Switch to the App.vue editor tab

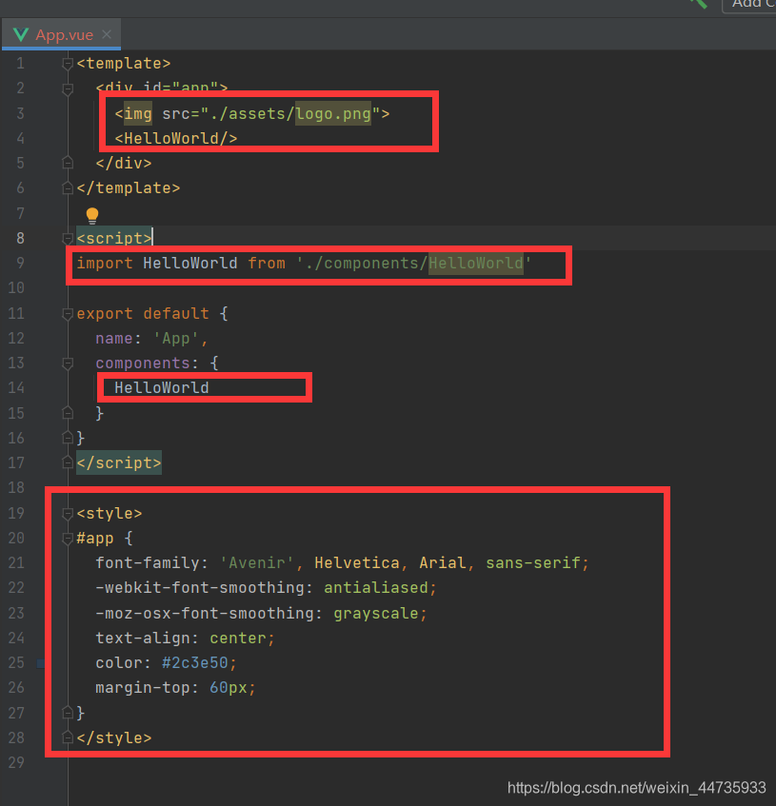click(x=62, y=34)
